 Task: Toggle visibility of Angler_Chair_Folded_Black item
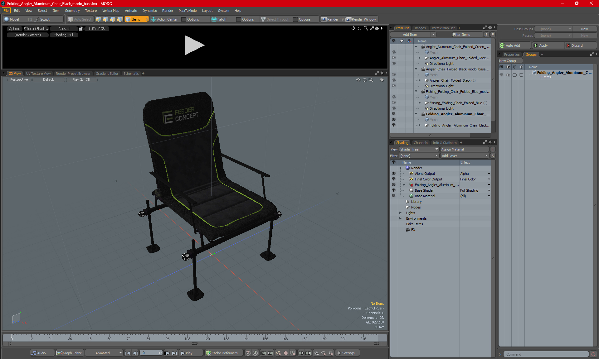click(x=394, y=80)
